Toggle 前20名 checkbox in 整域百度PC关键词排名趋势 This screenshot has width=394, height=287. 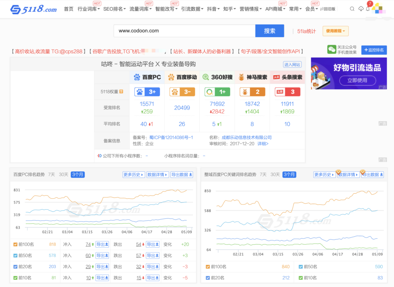pos(207,278)
